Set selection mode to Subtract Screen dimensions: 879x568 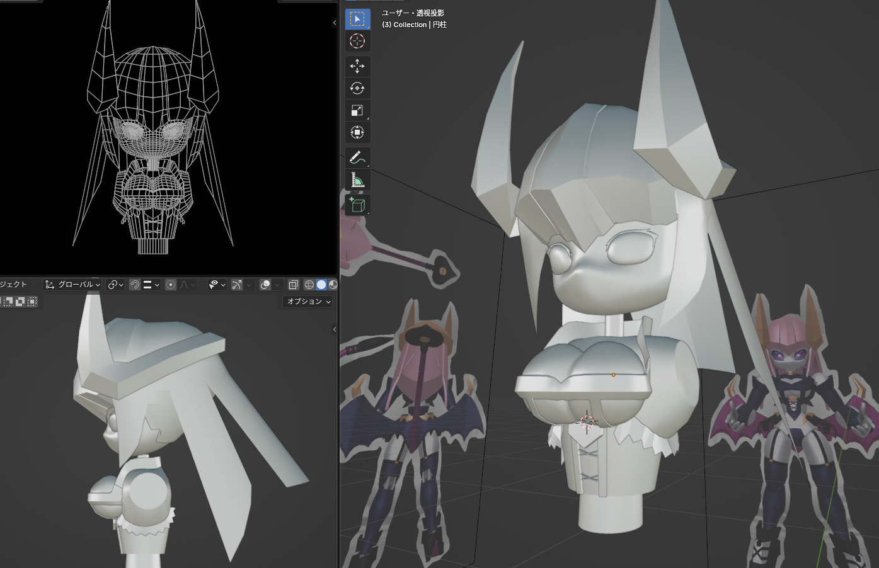click(8, 302)
